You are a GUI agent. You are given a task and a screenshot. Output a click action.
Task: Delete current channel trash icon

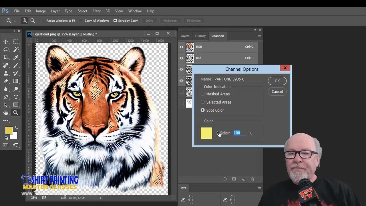tap(252, 179)
